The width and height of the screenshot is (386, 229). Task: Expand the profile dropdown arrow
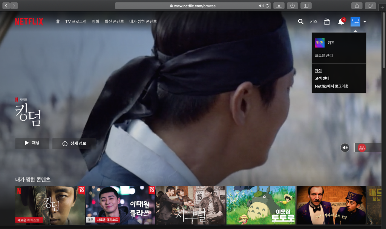(365, 21)
